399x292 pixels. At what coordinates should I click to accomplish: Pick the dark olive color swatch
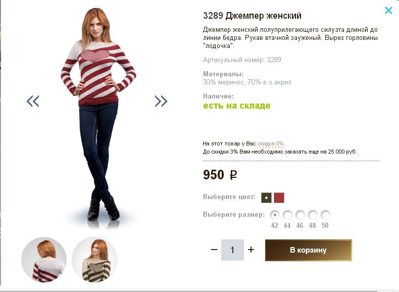click(266, 198)
